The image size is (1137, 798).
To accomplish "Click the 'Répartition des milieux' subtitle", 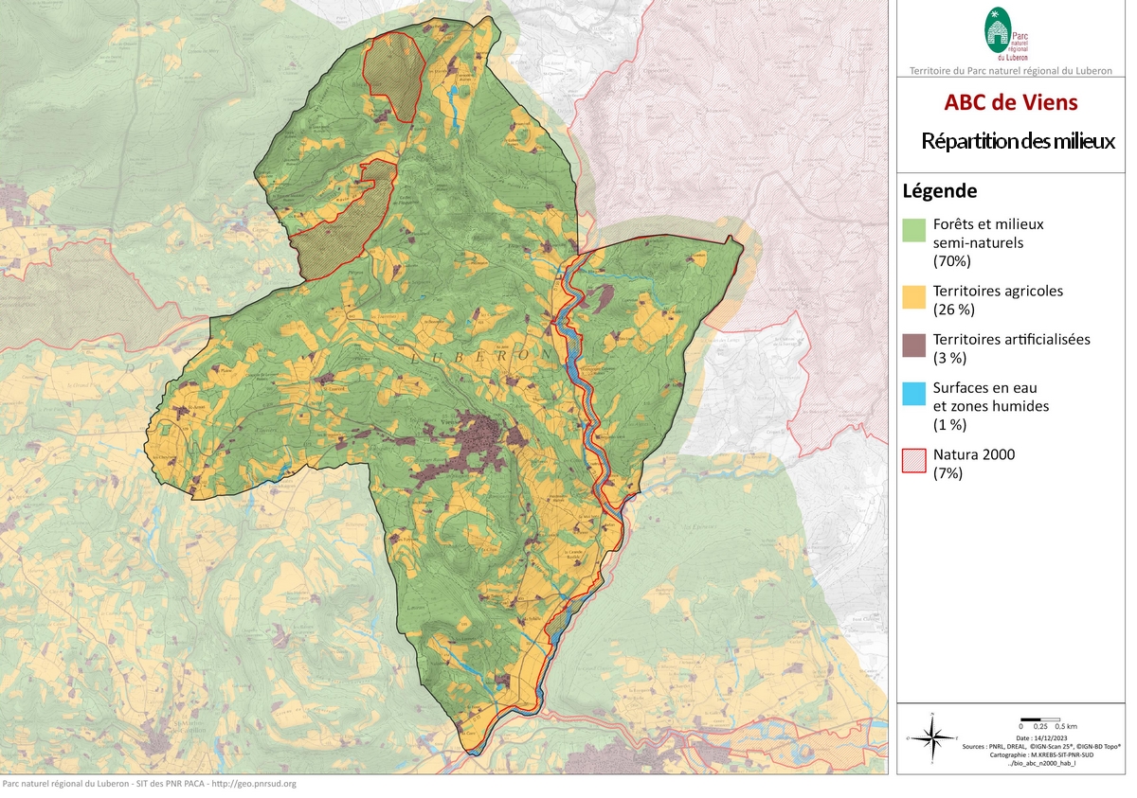I will 1018,141.
